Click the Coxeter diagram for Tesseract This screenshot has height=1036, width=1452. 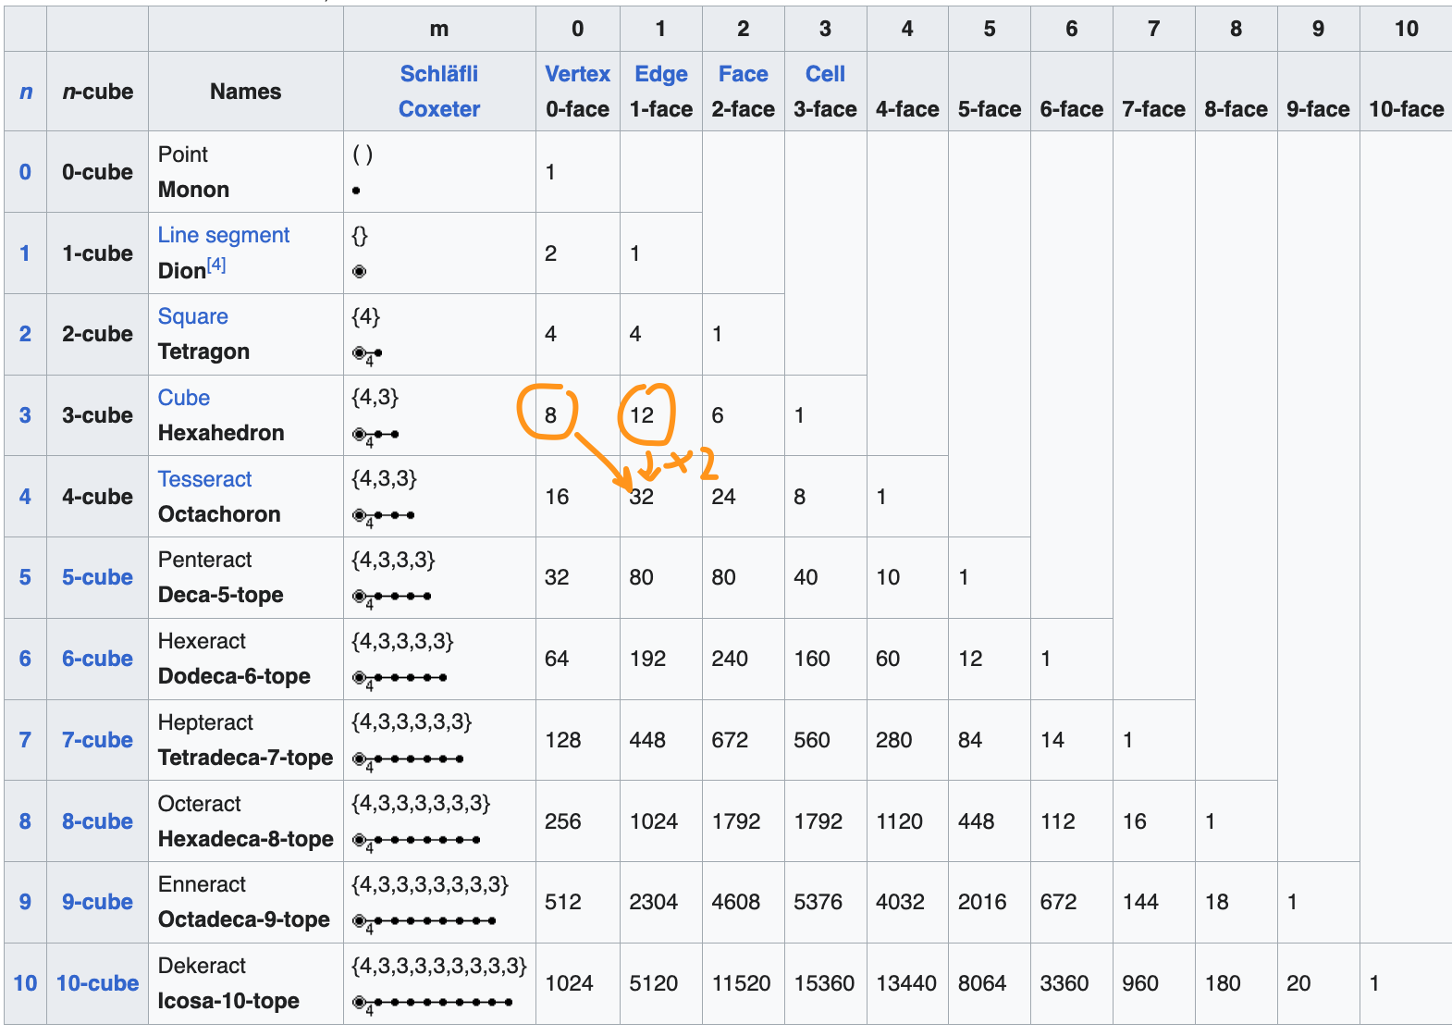tap(383, 515)
